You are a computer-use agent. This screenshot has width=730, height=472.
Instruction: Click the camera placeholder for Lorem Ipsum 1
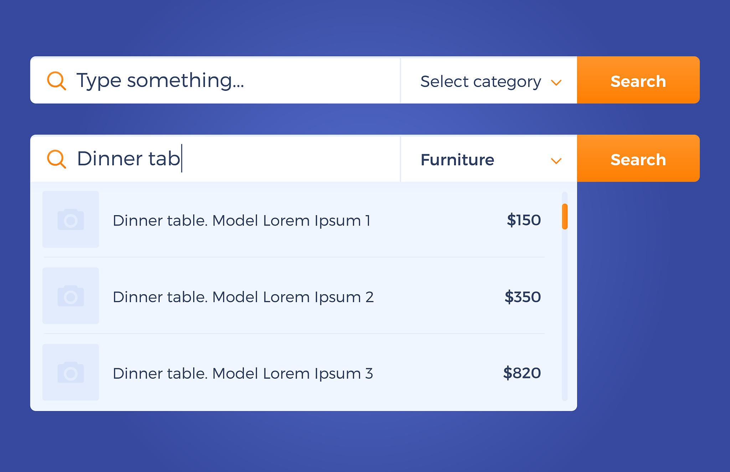(71, 219)
